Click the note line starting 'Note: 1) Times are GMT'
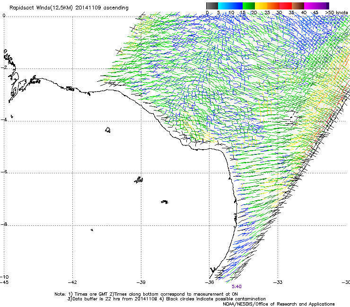 point(146,294)
